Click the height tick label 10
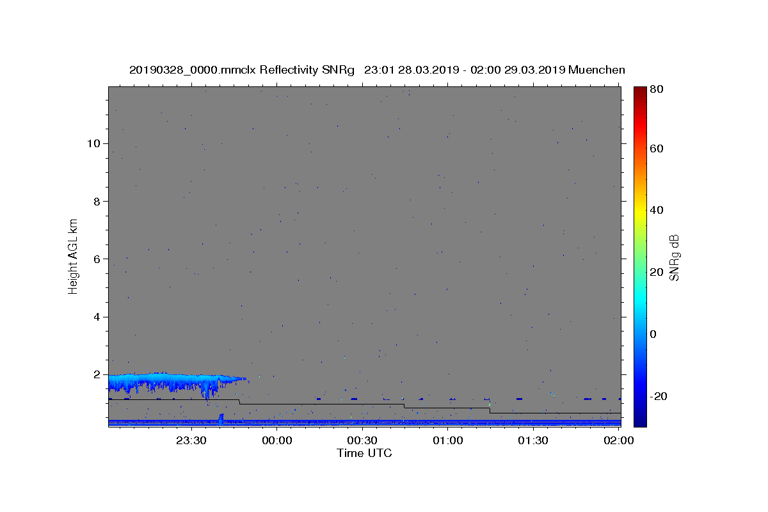This screenshot has height=512, width=768. 93,143
